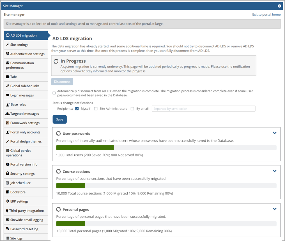Go to Framework settings
This screenshot has width=285, height=241.
pyautogui.click(x=26, y=123)
